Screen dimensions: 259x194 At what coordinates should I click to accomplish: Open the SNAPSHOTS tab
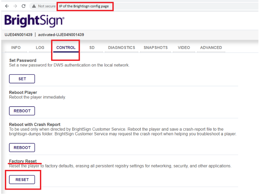click(156, 48)
